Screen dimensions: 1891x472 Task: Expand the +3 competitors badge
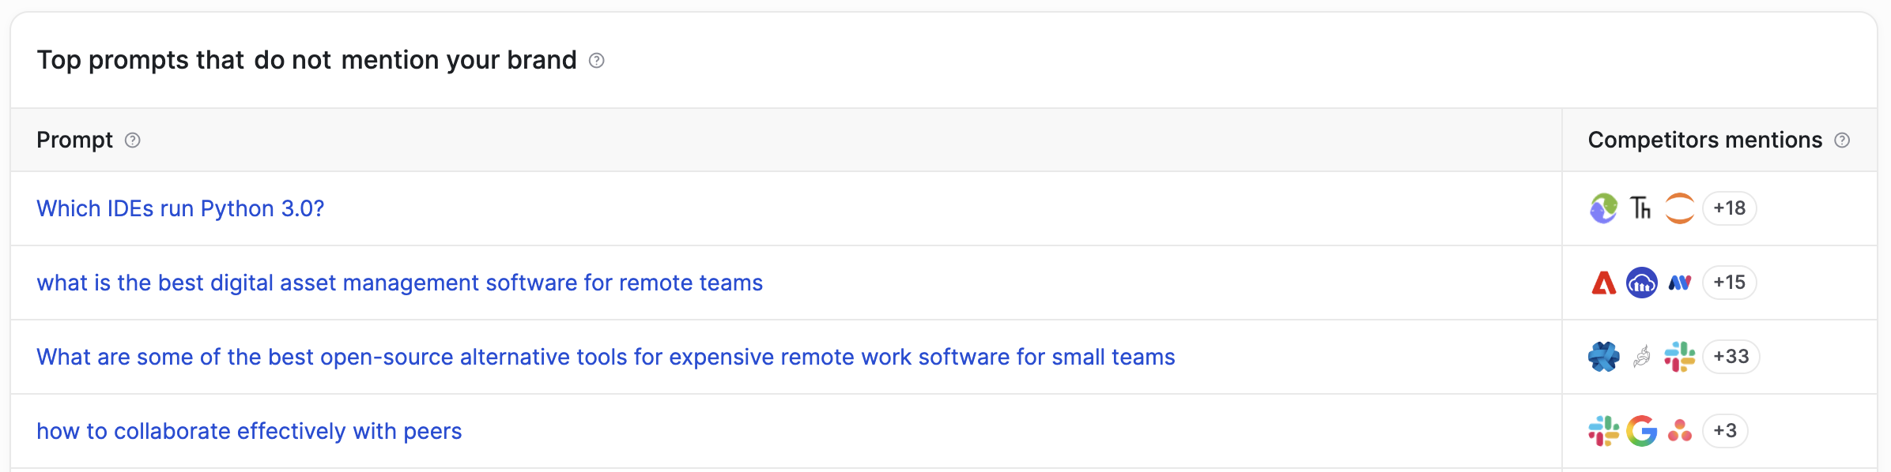[1725, 431]
